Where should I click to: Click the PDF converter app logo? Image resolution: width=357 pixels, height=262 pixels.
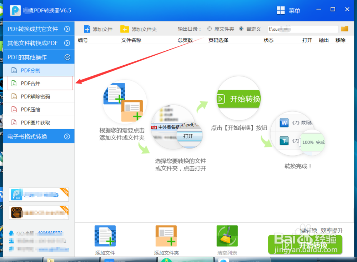point(15,10)
